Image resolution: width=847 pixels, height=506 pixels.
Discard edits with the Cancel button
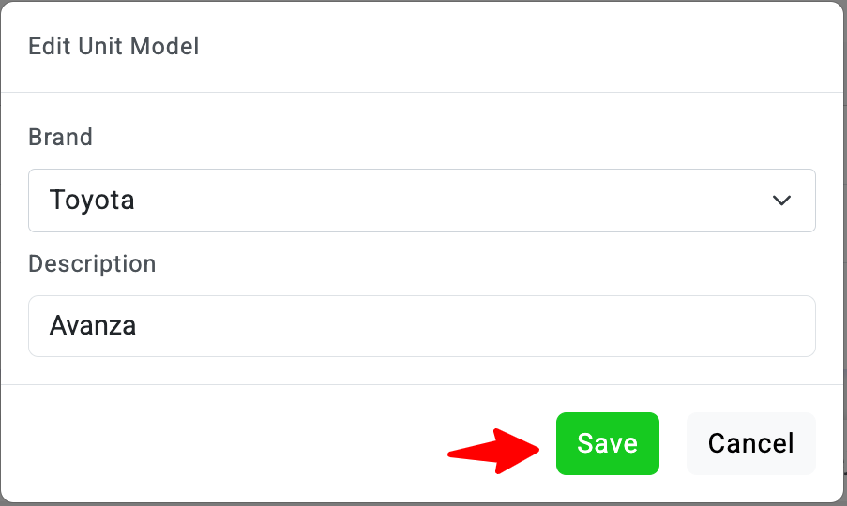pyautogui.click(x=750, y=443)
